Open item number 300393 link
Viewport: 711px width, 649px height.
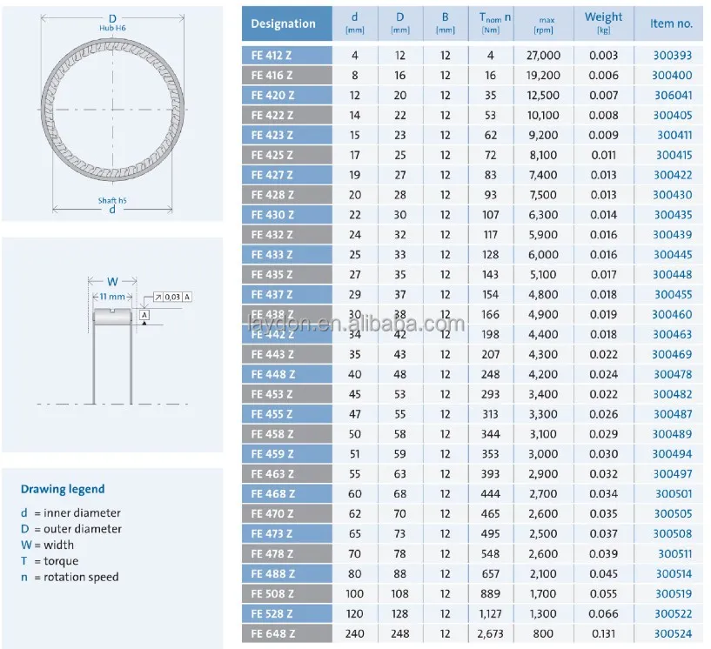pyautogui.click(x=673, y=56)
